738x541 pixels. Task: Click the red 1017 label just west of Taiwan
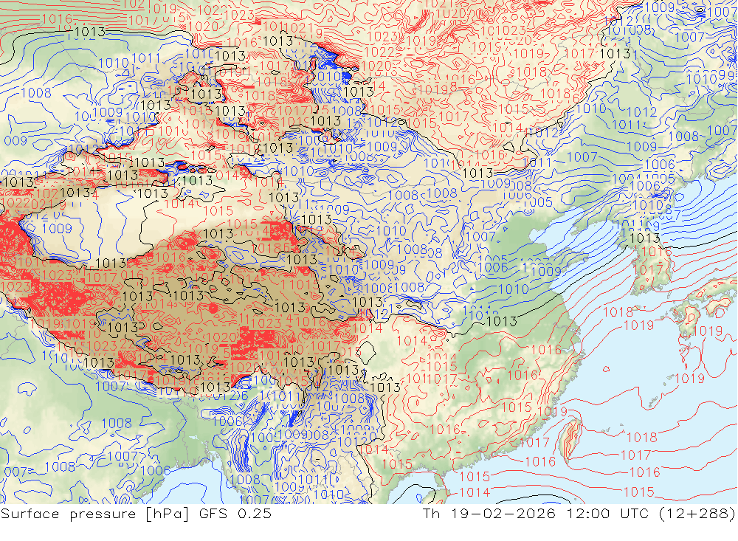point(534,443)
